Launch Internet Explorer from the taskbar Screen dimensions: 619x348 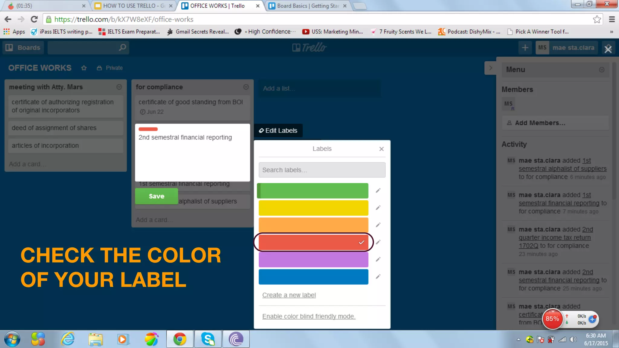click(68, 339)
